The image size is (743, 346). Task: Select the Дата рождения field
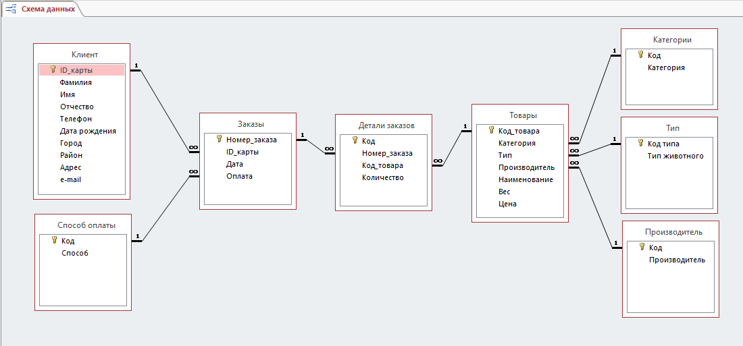[x=88, y=131]
